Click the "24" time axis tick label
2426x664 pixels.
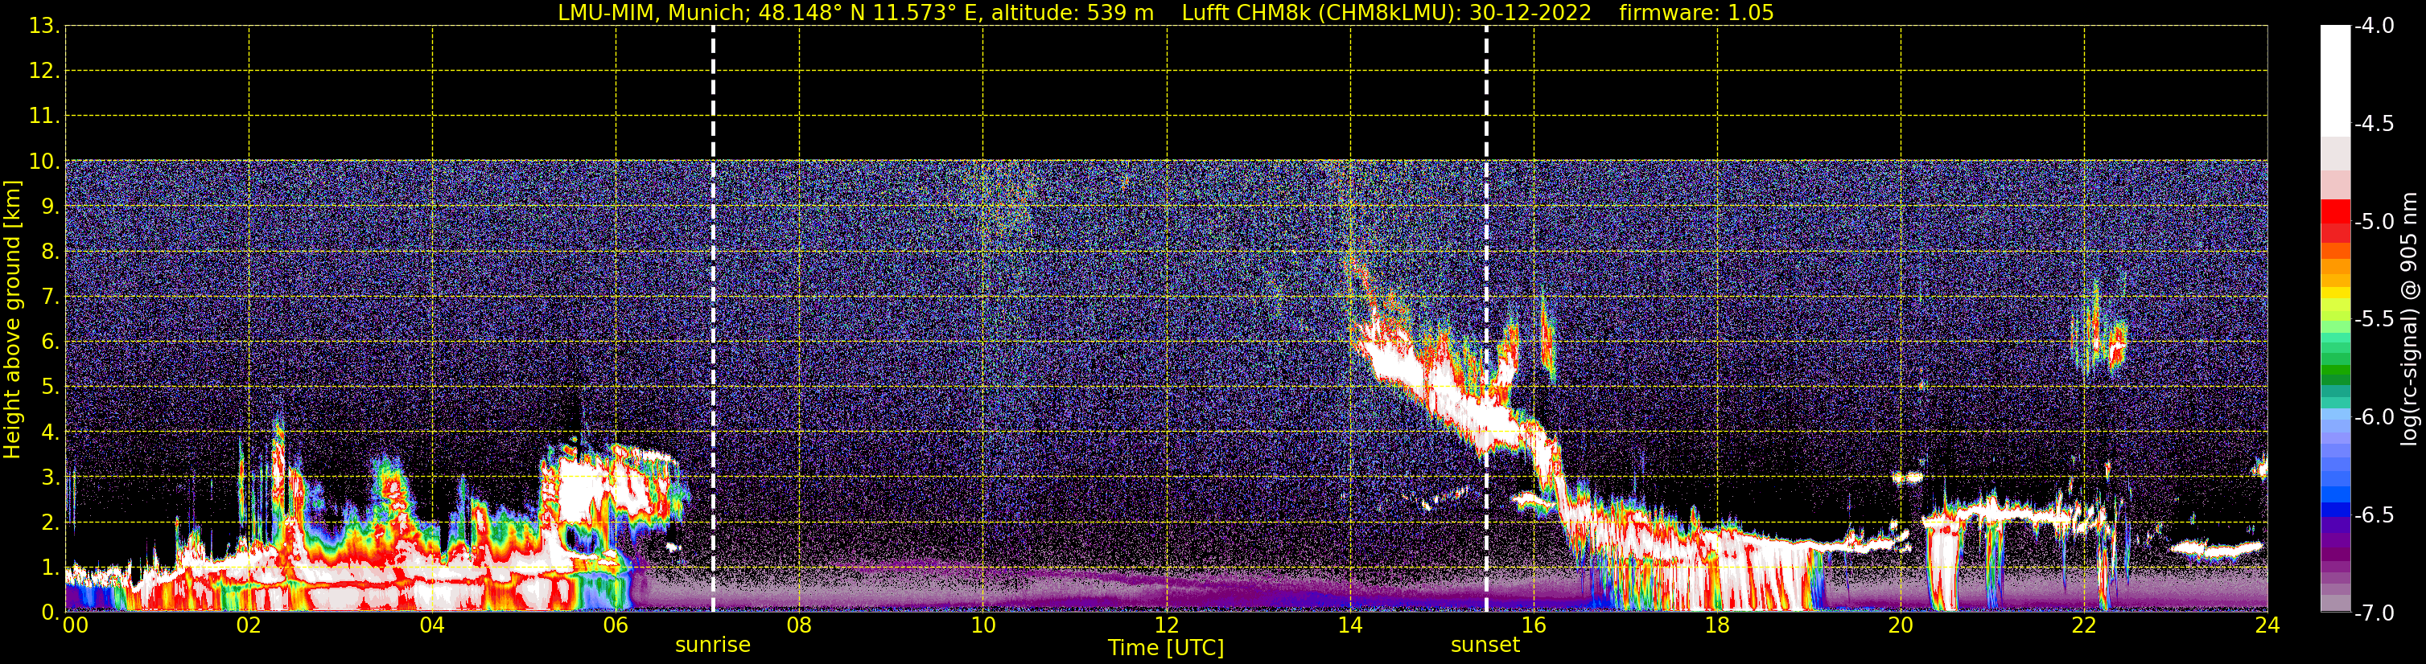point(2267,625)
